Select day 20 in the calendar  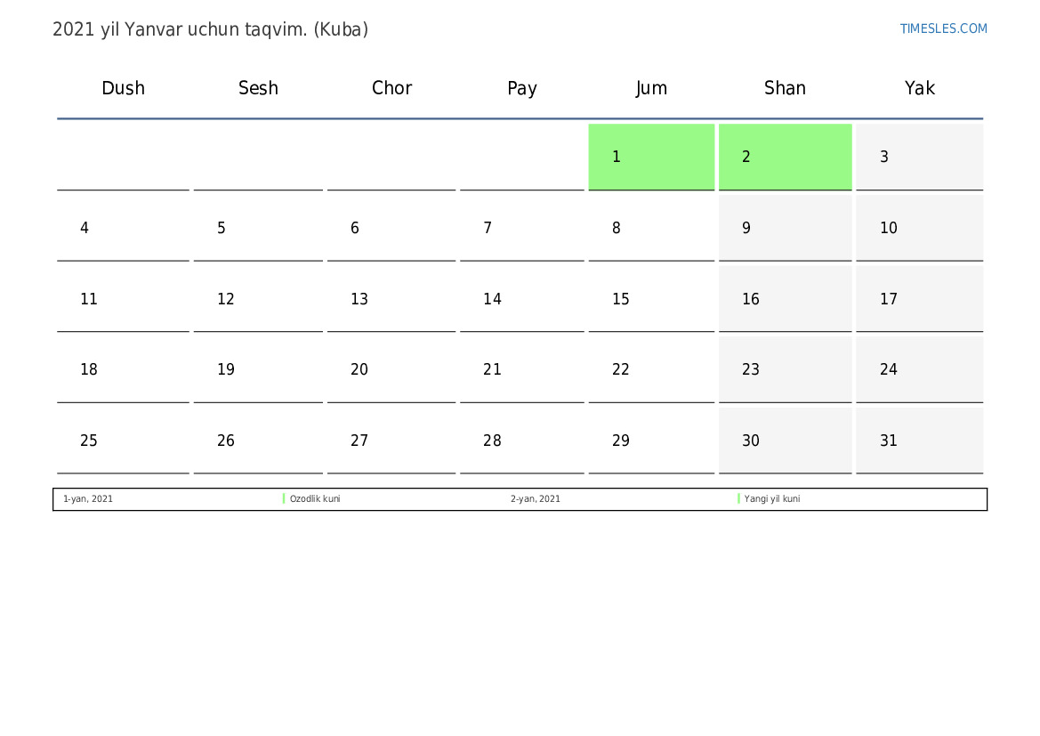pyautogui.click(x=391, y=369)
